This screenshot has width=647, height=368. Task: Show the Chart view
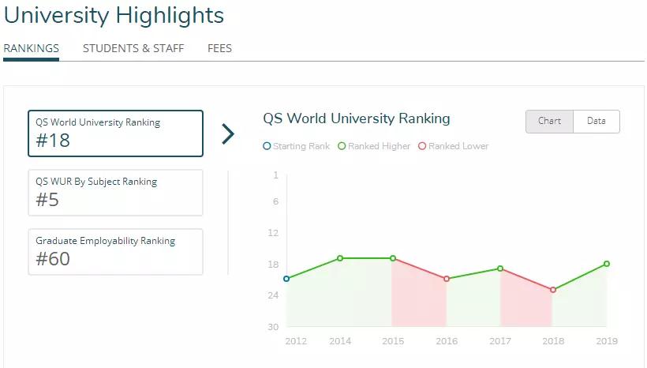549,122
